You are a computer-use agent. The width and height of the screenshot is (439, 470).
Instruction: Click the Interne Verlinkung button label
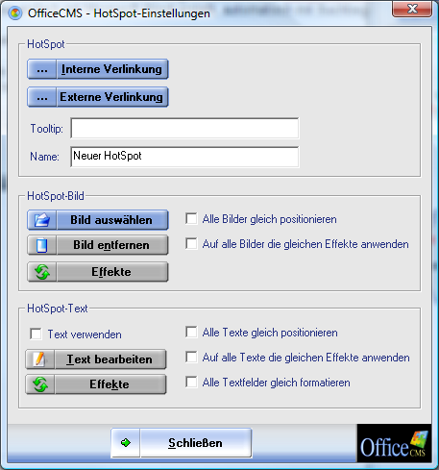(111, 69)
